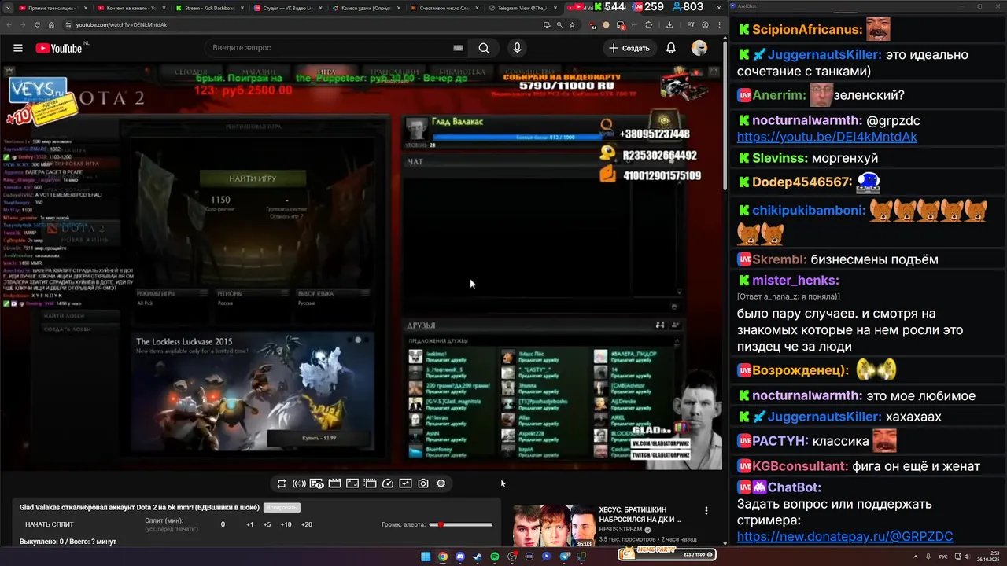Screen dimensions: 1007x566
Task: Open the Windows Start button
Action: click(426, 557)
